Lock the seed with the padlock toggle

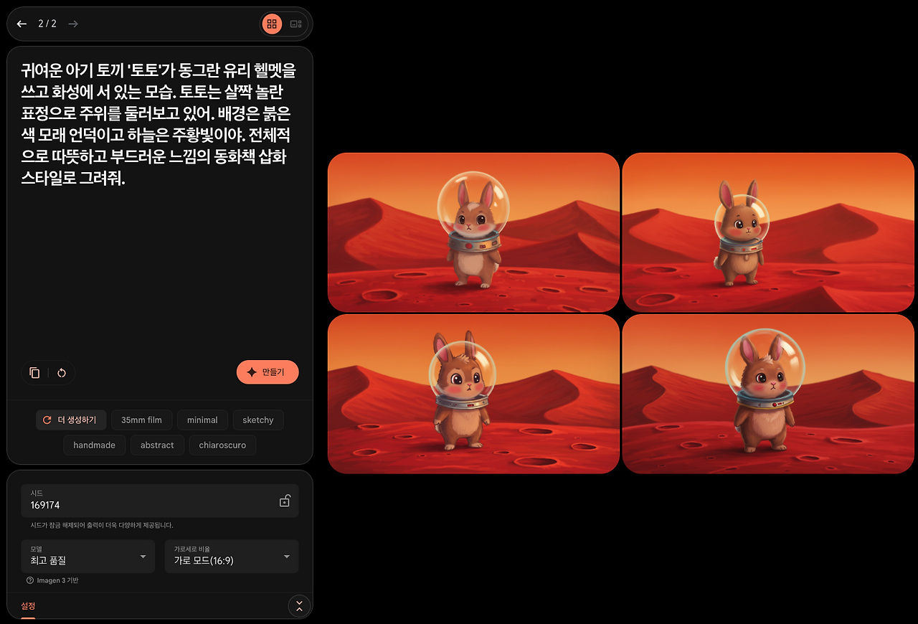(285, 500)
